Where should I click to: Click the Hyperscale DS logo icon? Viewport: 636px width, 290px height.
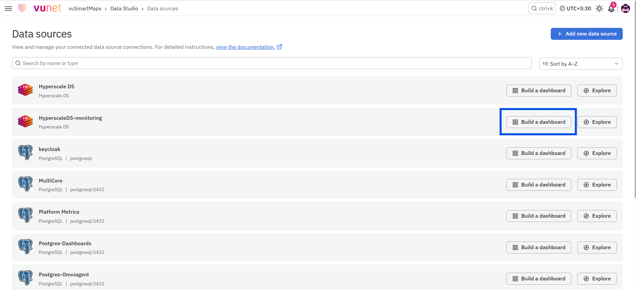click(x=26, y=90)
